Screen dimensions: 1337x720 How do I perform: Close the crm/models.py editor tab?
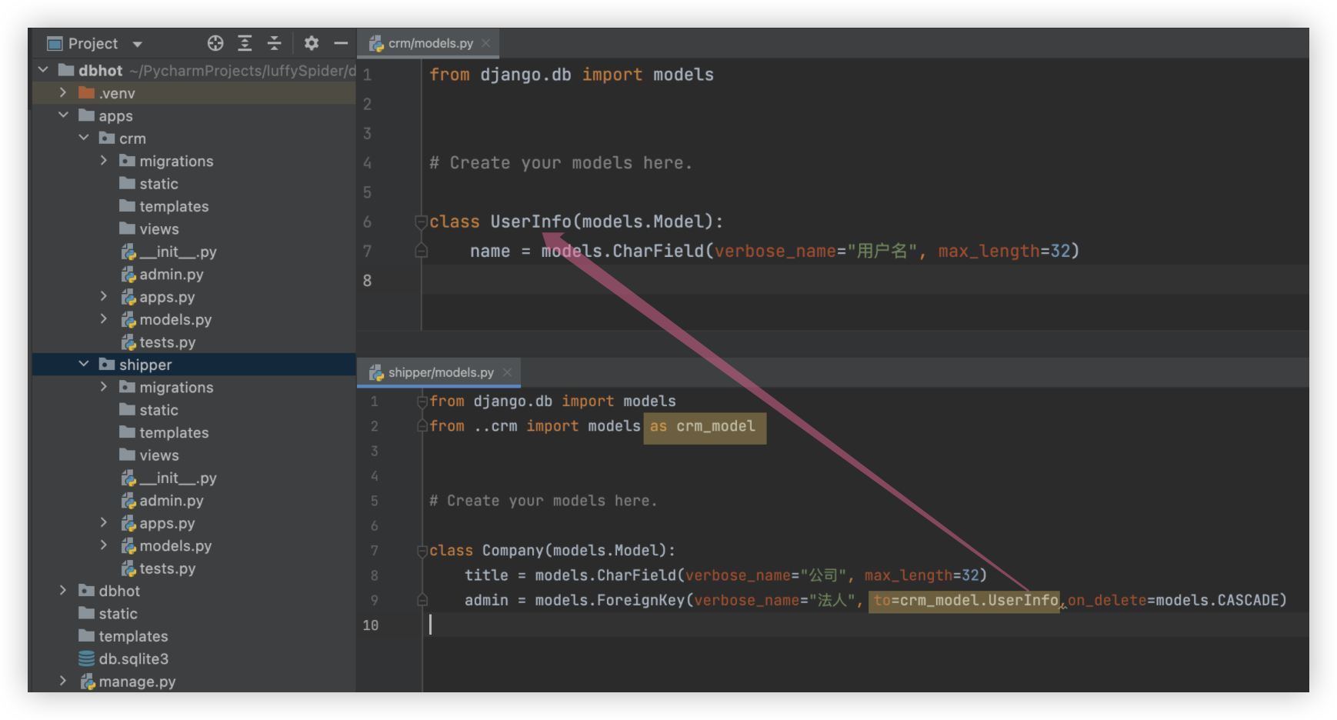tap(486, 43)
